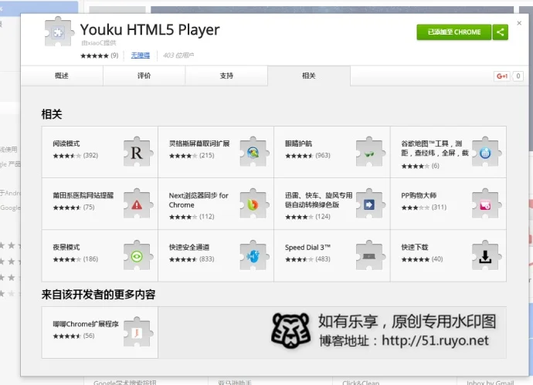Click the G+1 count box showing 0
The width and height of the screenshot is (533, 385).
(x=518, y=76)
